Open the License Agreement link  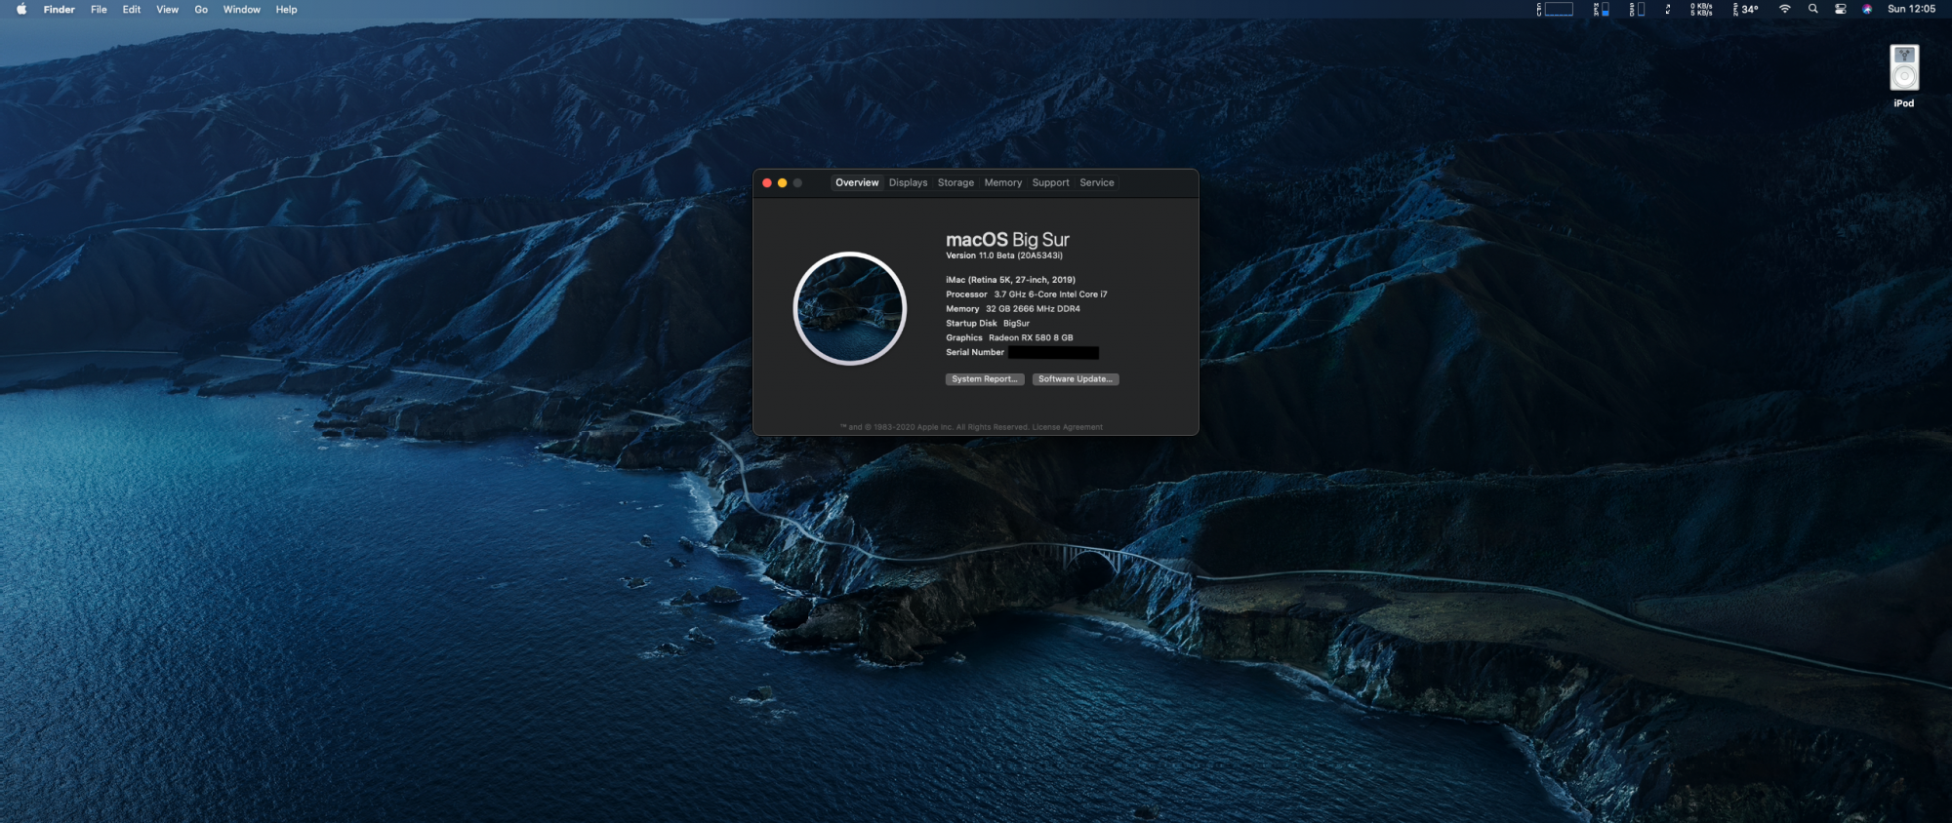click(1068, 427)
